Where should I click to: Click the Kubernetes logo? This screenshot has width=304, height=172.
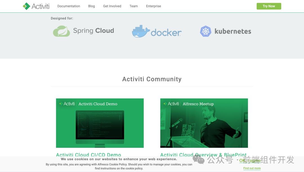click(225, 31)
